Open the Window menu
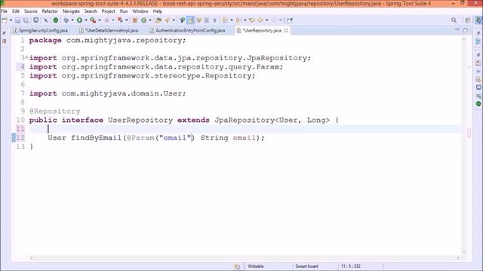This screenshot has height=271, width=483. 140,11
